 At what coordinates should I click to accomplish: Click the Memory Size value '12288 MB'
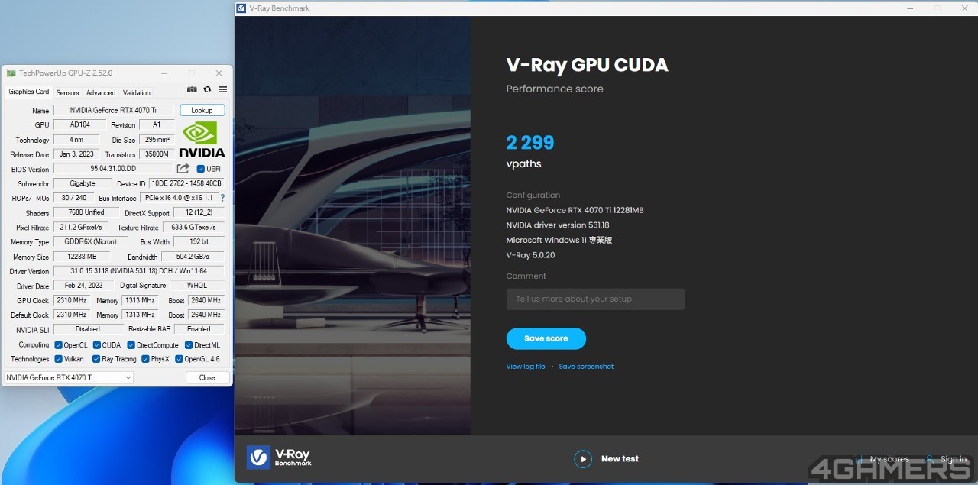[x=82, y=257]
